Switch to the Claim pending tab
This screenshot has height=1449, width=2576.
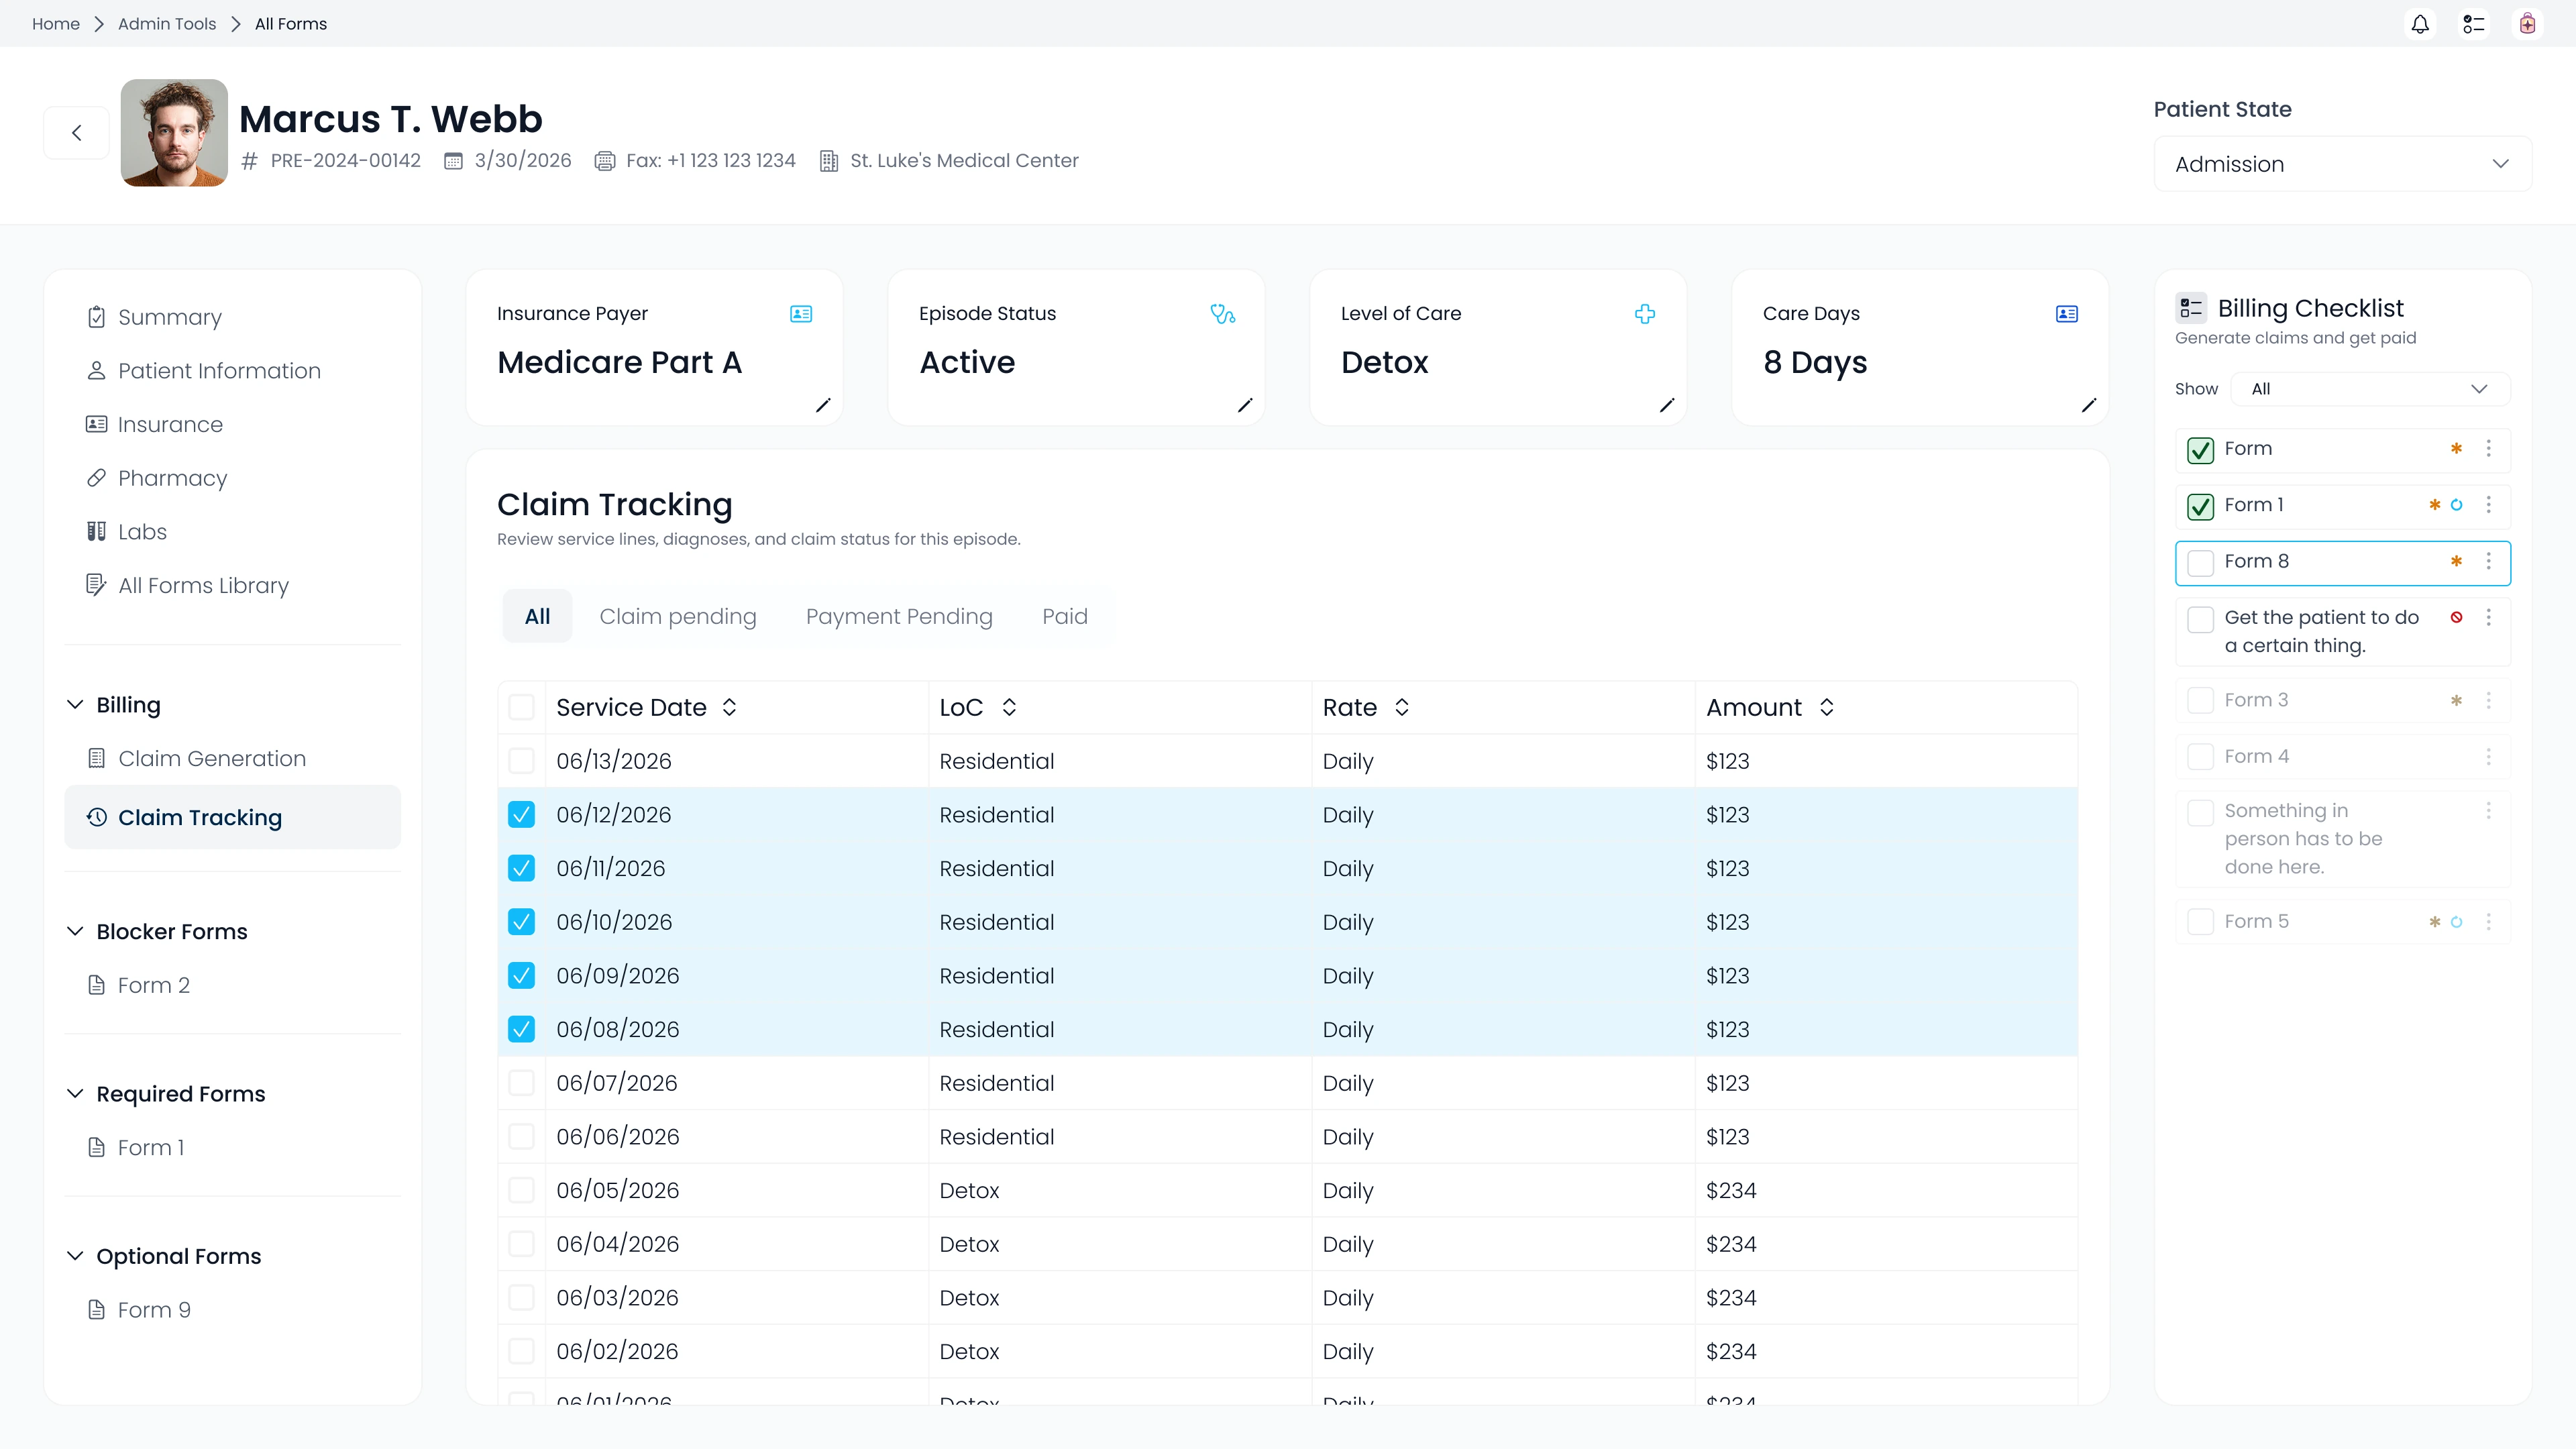pyautogui.click(x=678, y=617)
